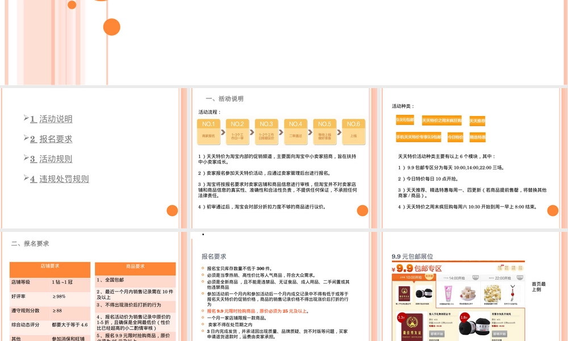Click the '天天推荐' orange tag

477,120
